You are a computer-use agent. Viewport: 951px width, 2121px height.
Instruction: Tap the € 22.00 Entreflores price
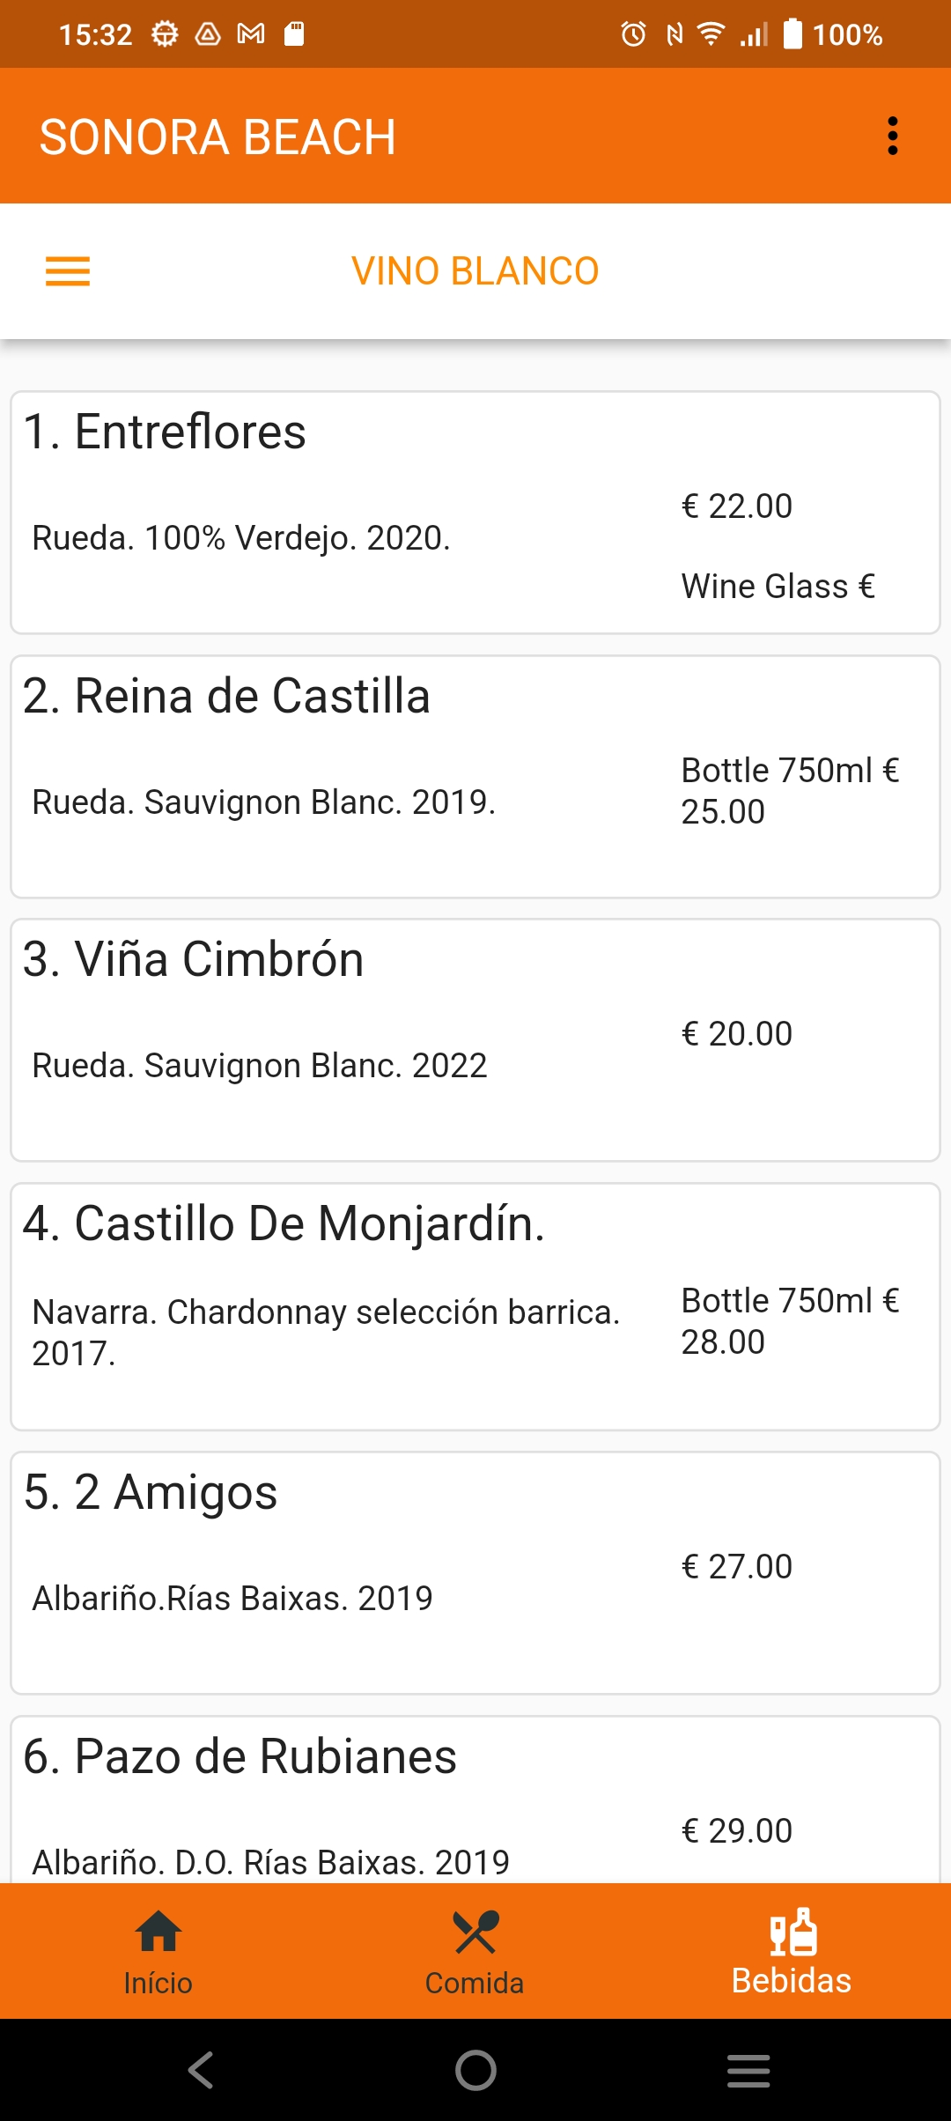(x=737, y=506)
